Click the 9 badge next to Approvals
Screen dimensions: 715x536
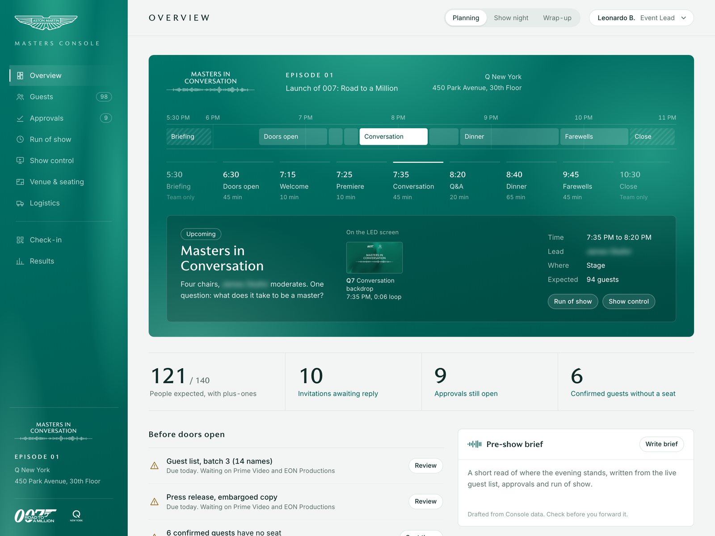pos(106,118)
